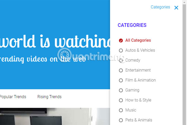Close the Categories panel with the X icon
This screenshot has width=187, height=125.
point(176,7)
